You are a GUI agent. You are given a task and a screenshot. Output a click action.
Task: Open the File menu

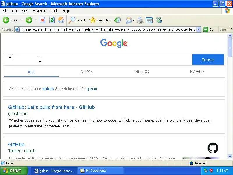(x=5, y=11)
